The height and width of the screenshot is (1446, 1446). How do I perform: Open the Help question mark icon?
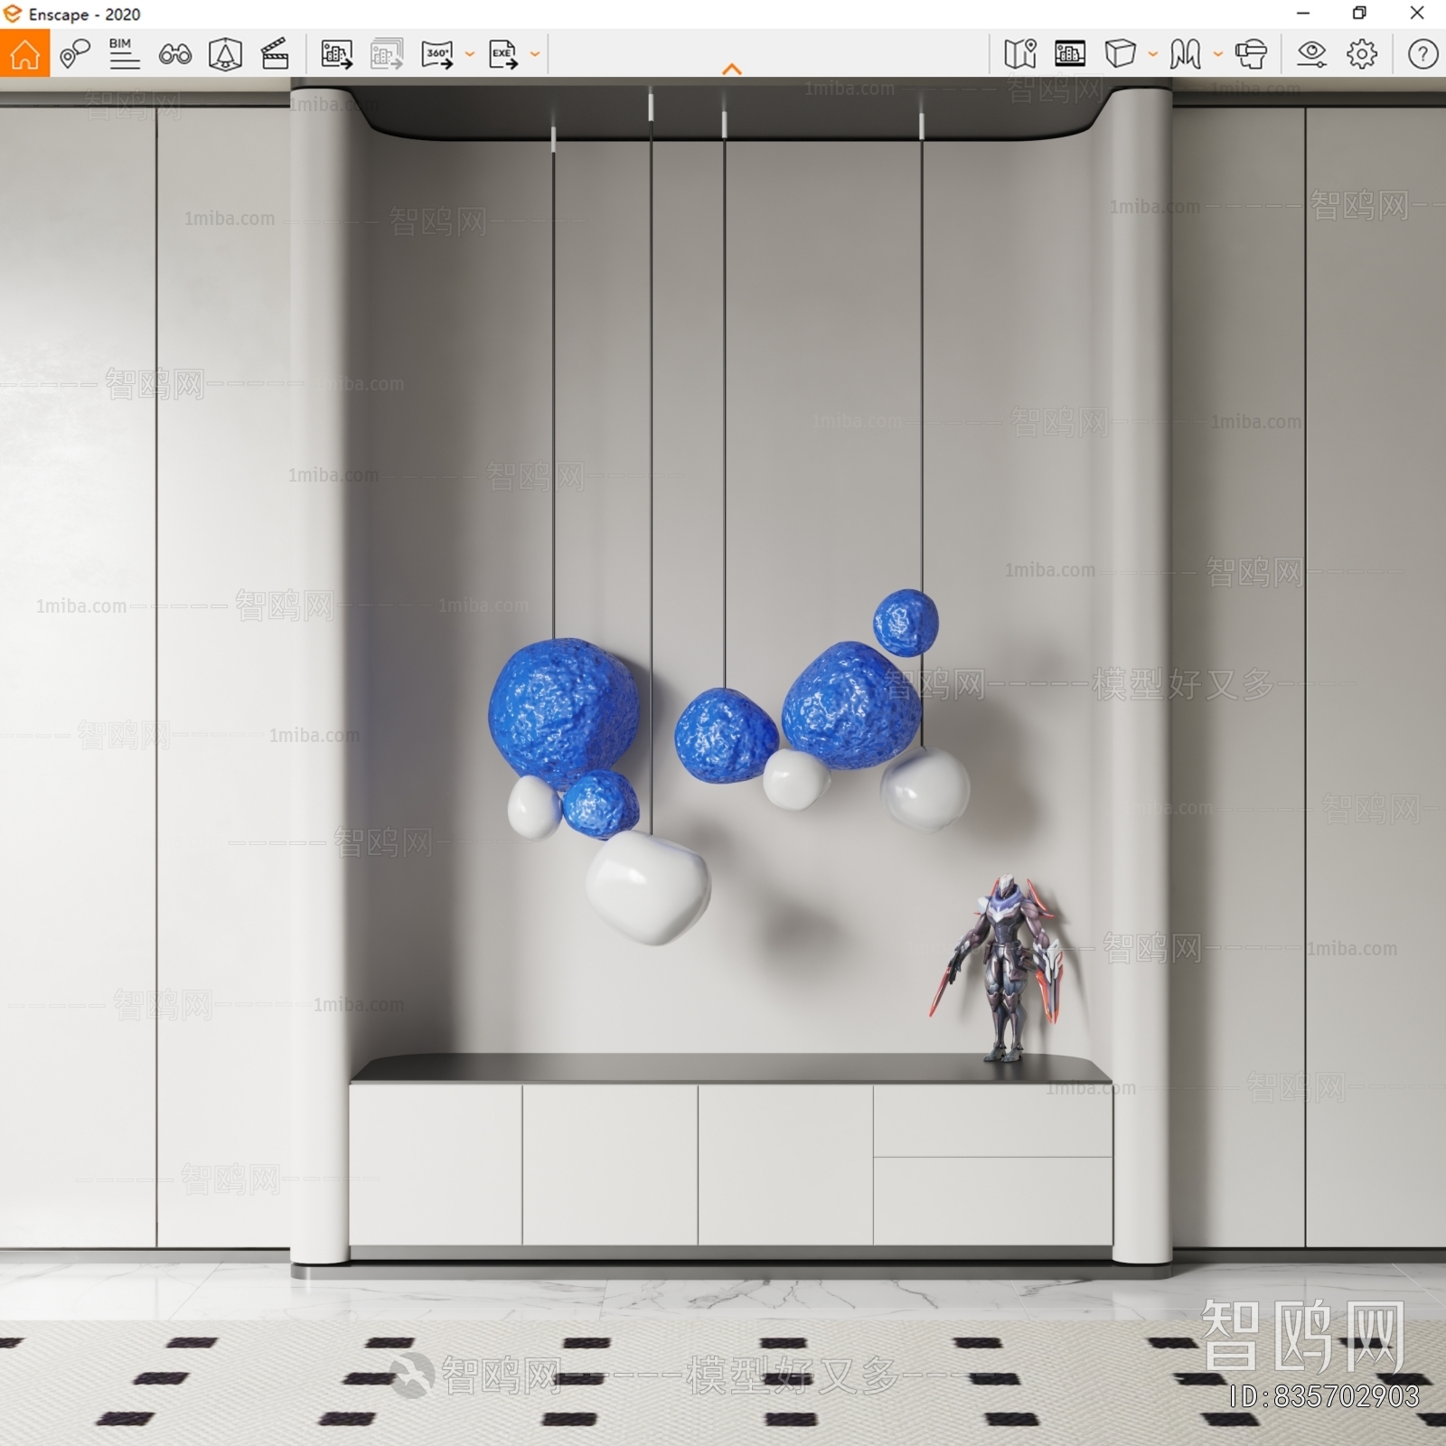coord(1423,54)
